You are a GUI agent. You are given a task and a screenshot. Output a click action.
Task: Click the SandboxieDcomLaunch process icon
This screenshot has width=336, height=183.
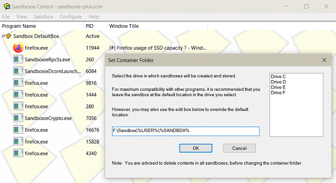[x=18, y=71]
